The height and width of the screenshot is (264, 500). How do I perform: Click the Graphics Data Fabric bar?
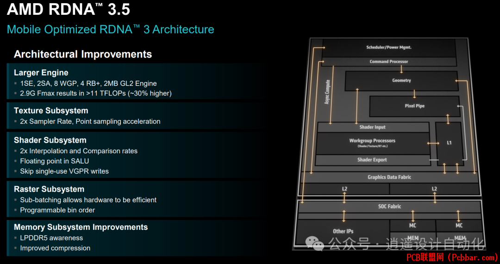[x=389, y=177]
